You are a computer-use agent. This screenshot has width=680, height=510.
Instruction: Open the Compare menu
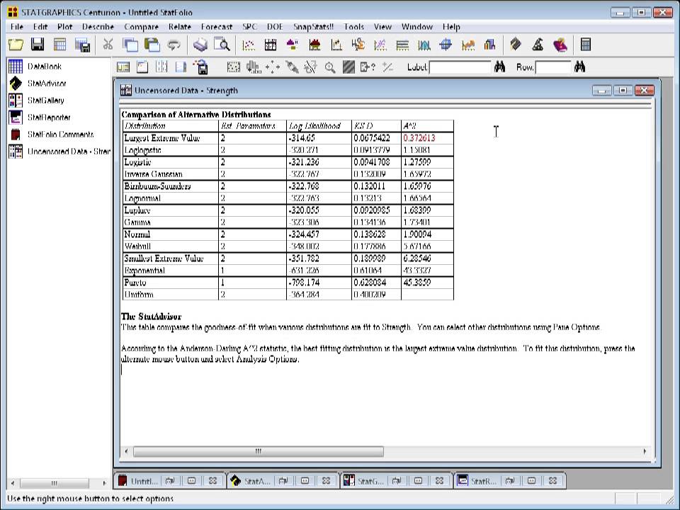pyautogui.click(x=142, y=27)
